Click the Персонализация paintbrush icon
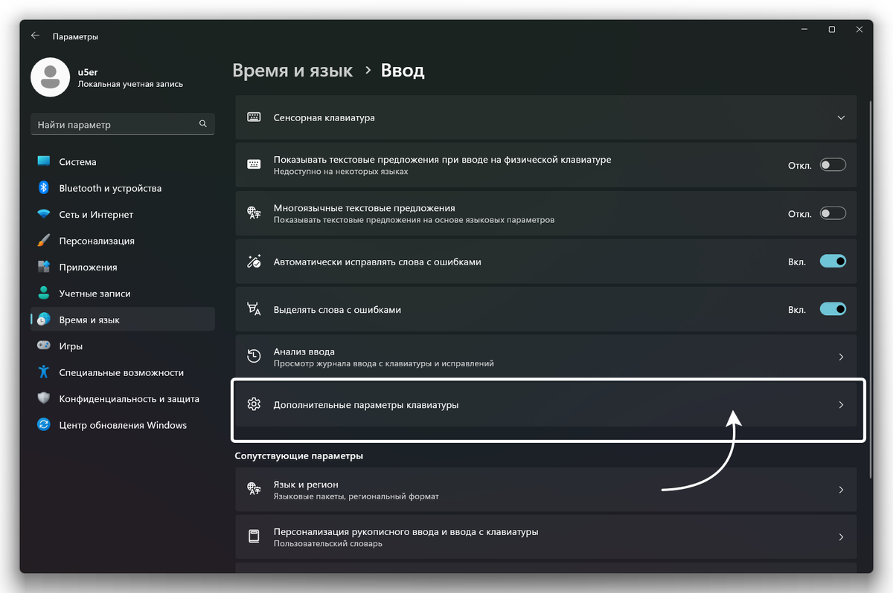The image size is (893, 593). 44,241
